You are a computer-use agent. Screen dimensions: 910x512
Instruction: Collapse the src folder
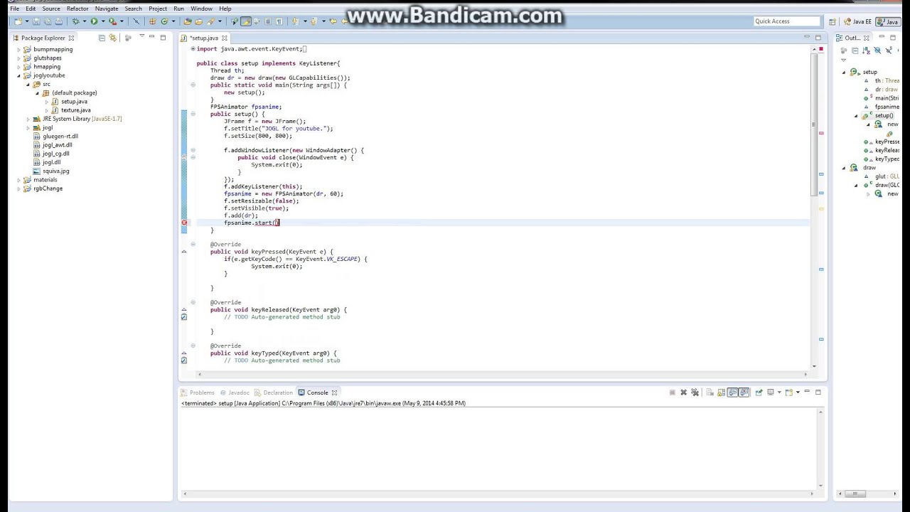(x=28, y=85)
